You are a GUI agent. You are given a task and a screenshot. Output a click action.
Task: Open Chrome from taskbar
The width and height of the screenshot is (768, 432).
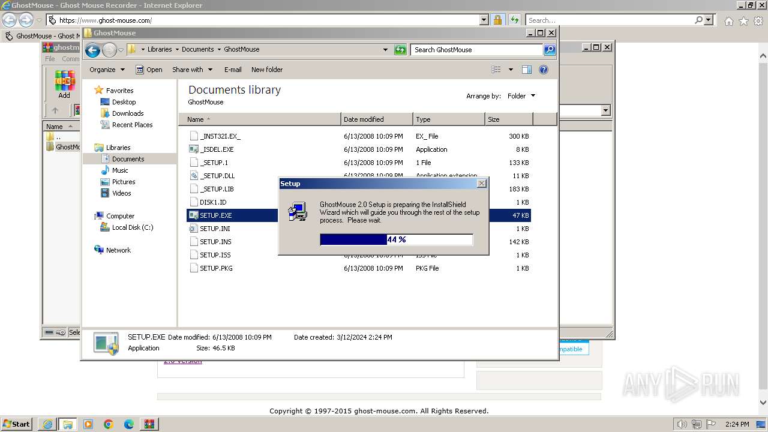(109, 424)
